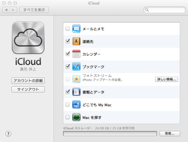Image resolution: width=188 pixels, height=142 pixels.
Task: Enable the メールとメモ checkbox
Action: coord(67,29)
